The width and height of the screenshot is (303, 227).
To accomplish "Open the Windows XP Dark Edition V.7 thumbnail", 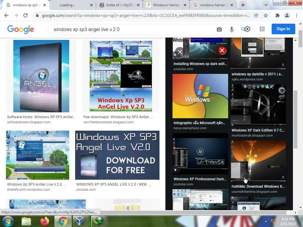I will tap(258, 105).
